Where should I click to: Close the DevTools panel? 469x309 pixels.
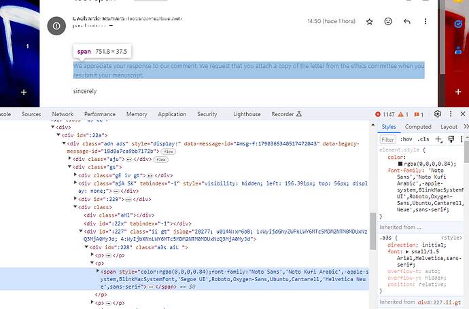[463, 114]
